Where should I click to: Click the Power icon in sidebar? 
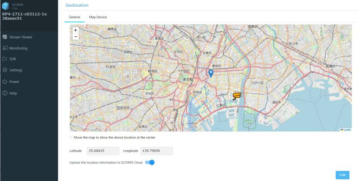click(4, 82)
